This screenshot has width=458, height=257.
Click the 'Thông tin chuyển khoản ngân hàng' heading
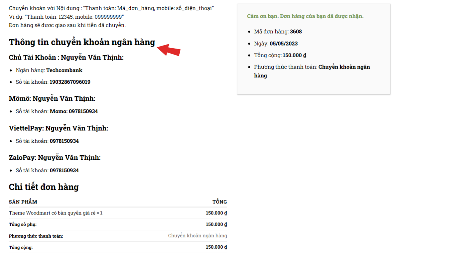click(x=82, y=42)
